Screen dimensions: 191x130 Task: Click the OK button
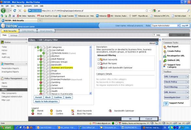point(130,119)
